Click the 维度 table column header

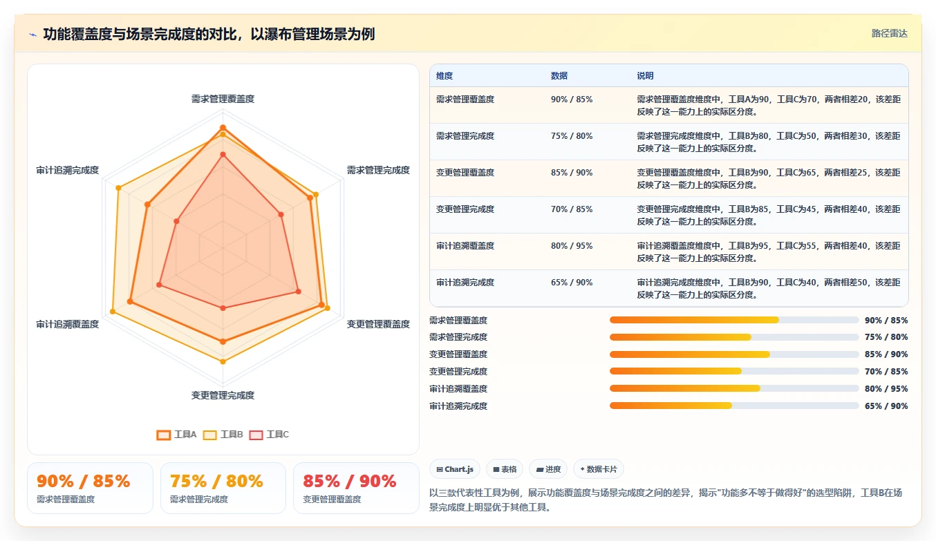tap(444, 76)
